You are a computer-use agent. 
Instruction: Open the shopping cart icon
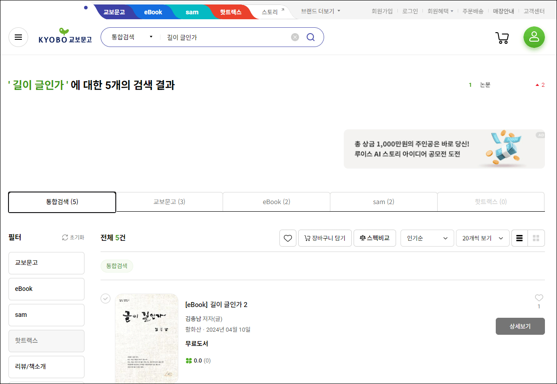(x=502, y=38)
